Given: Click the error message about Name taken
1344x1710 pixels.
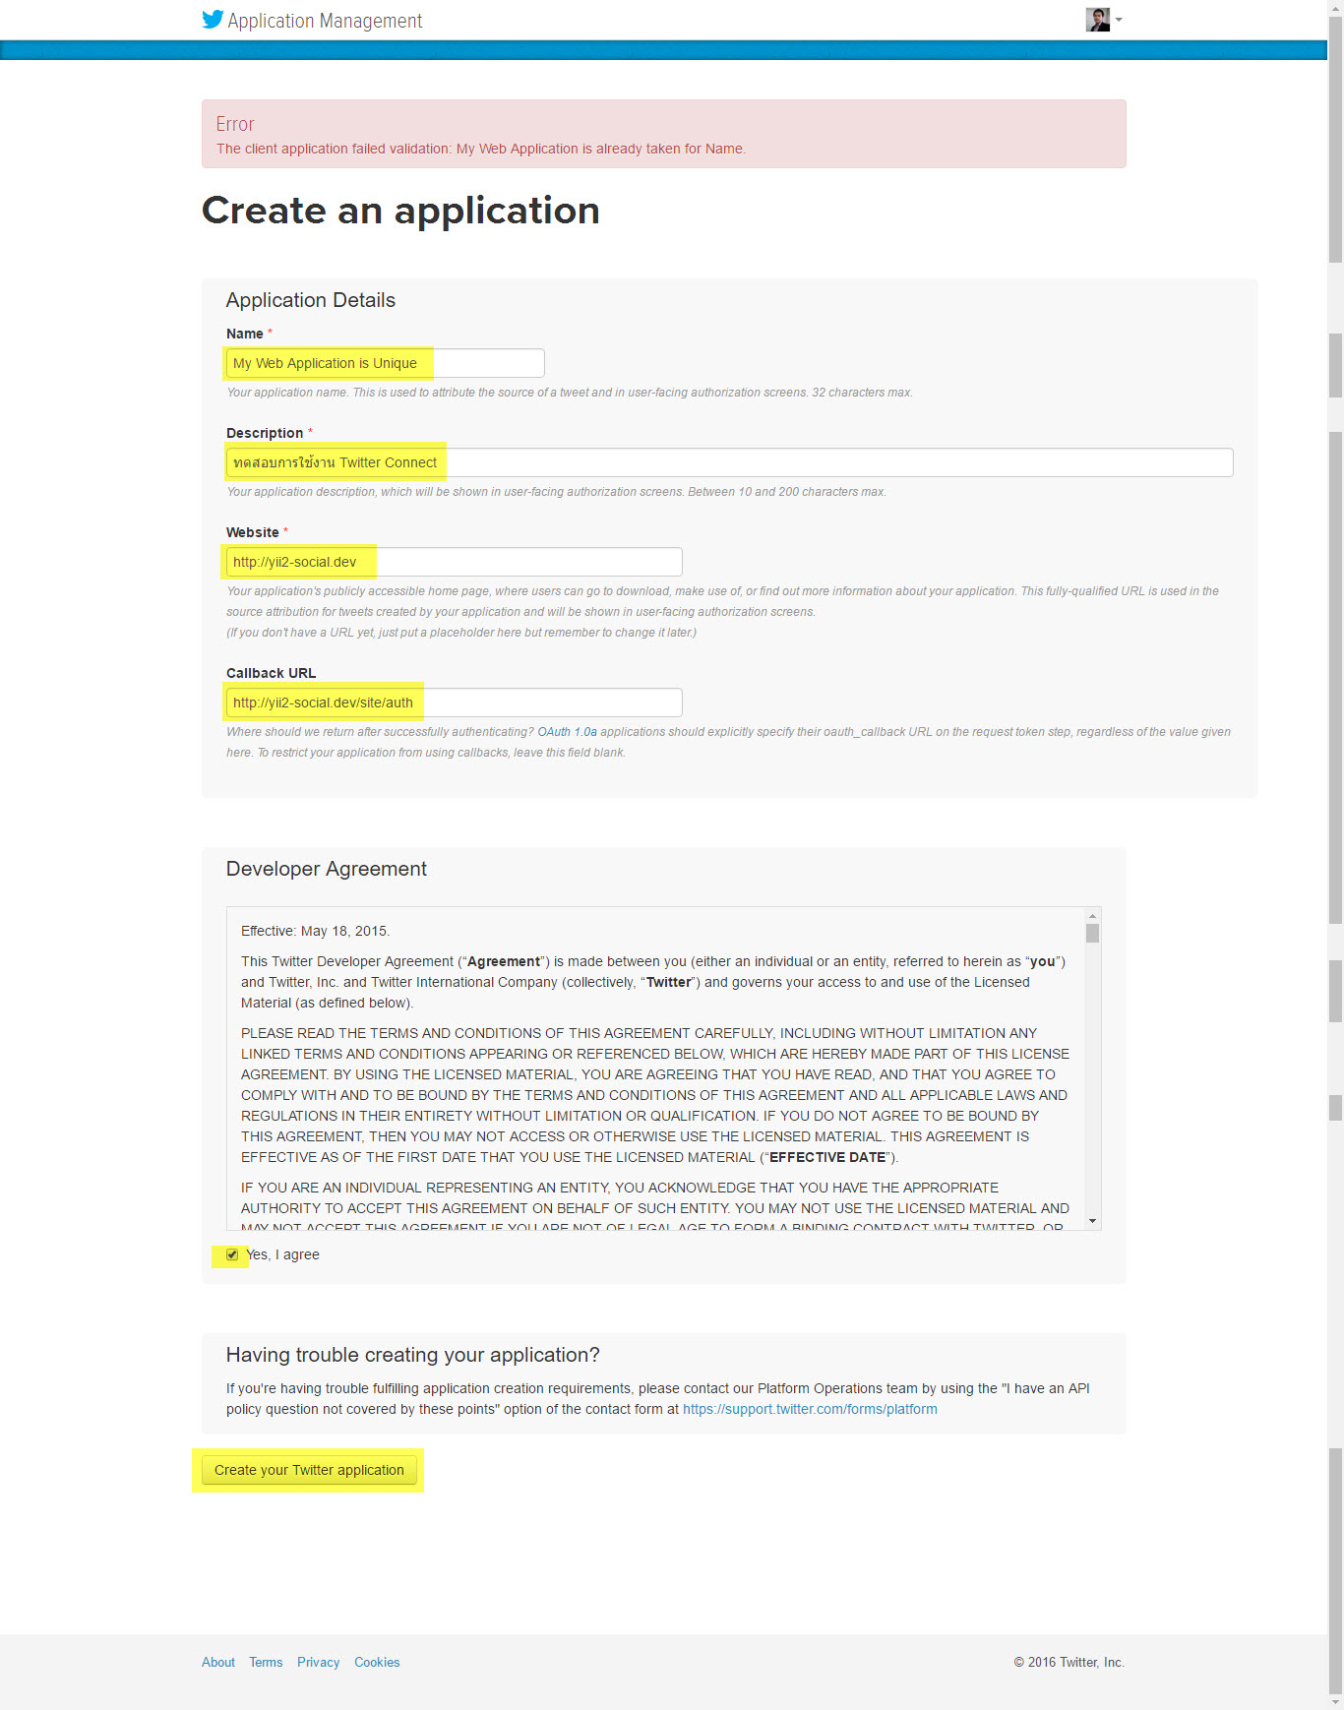Looking at the screenshot, I should 481,149.
